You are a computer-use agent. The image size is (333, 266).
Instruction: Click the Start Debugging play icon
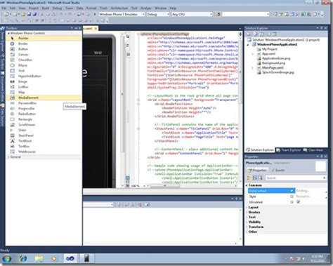[95, 14]
